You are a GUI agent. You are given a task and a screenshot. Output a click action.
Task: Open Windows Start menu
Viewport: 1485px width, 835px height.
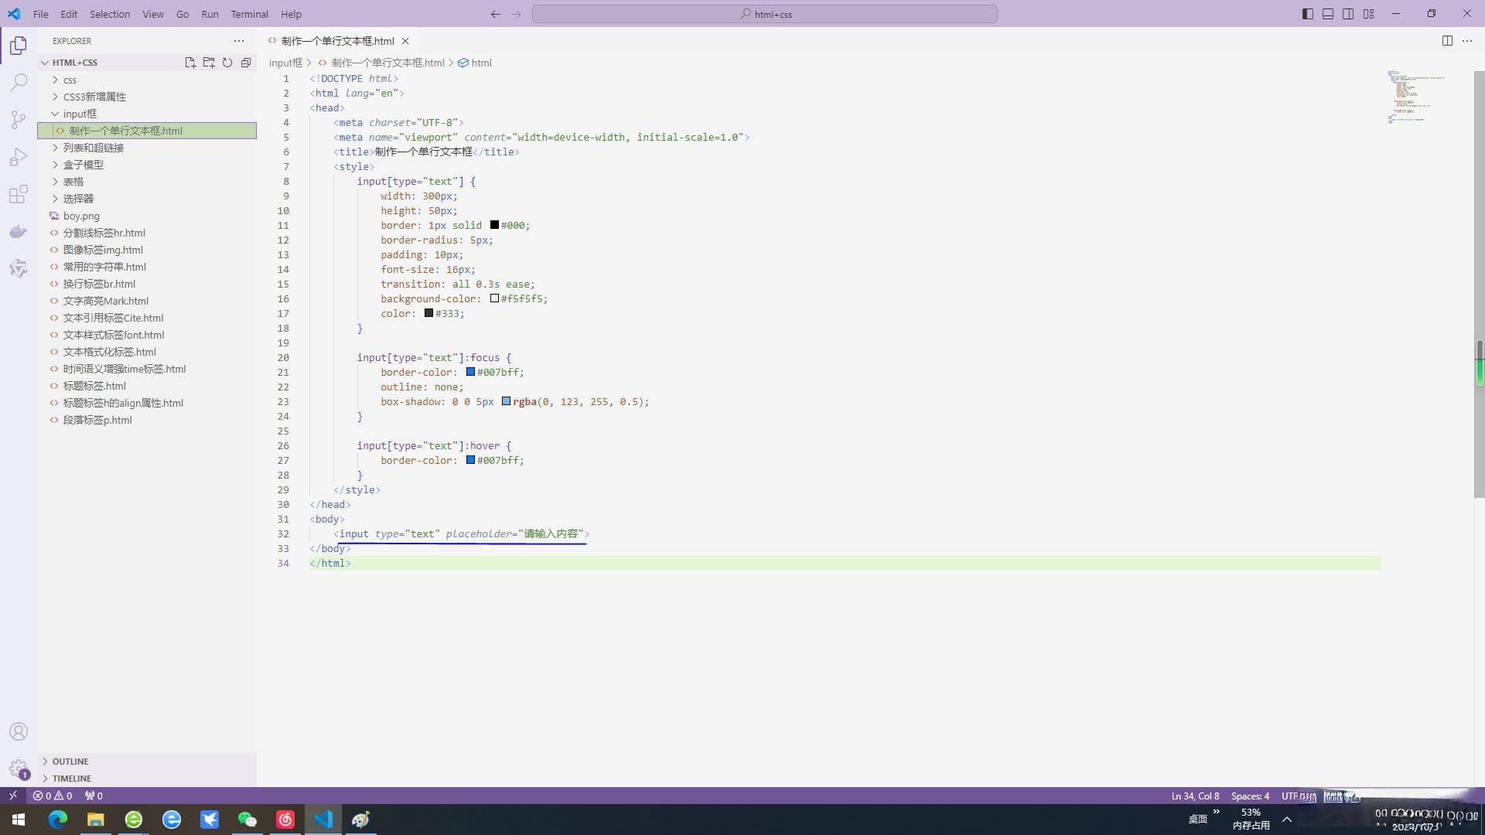19,820
